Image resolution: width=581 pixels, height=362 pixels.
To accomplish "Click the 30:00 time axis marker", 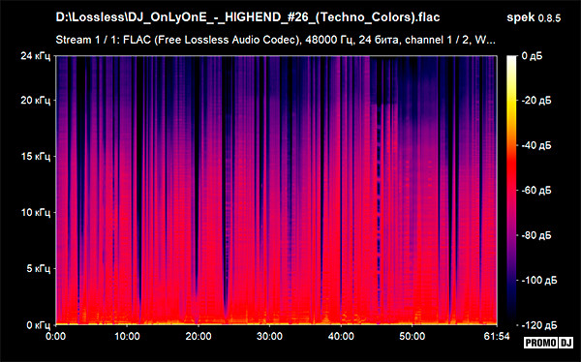I will click(270, 337).
